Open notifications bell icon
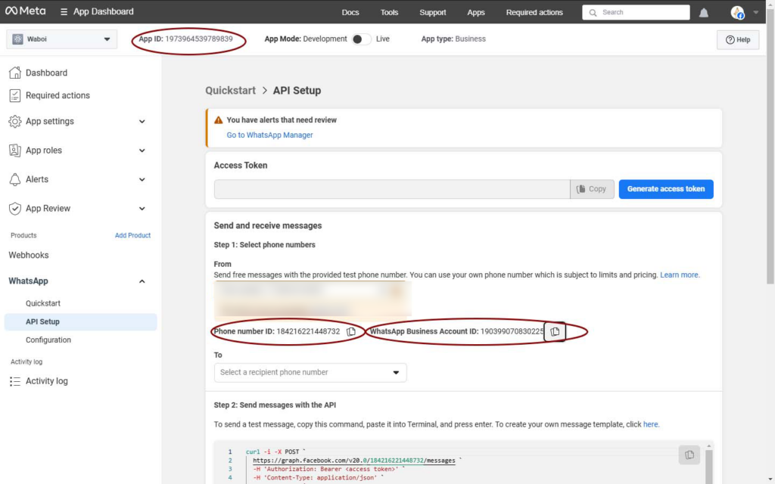This screenshot has height=484, width=775. coord(703,12)
